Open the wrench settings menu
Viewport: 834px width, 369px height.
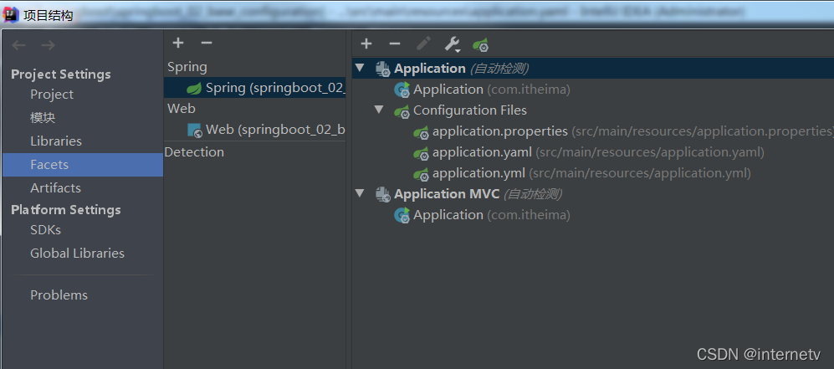(452, 44)
